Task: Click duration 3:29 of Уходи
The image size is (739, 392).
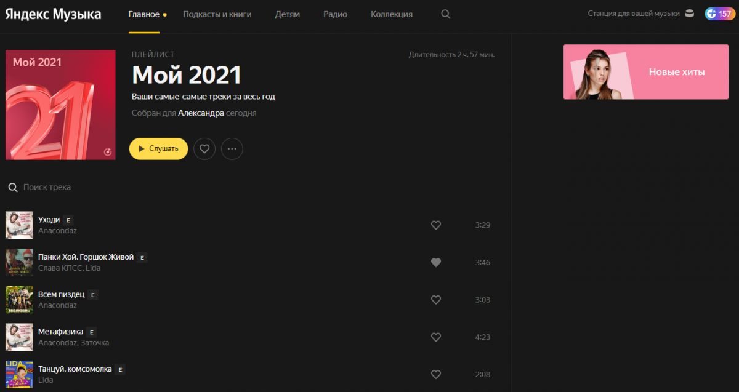Action: 483,225
